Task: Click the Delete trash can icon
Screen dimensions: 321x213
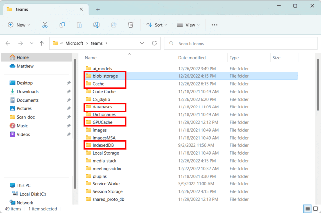Action: click(130, 25)
